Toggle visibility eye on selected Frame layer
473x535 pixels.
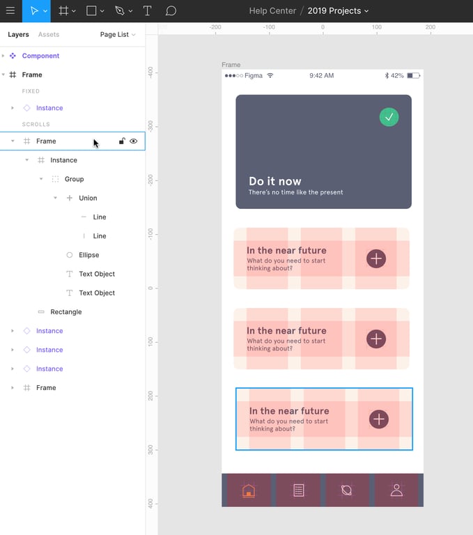tap(134, 141)
